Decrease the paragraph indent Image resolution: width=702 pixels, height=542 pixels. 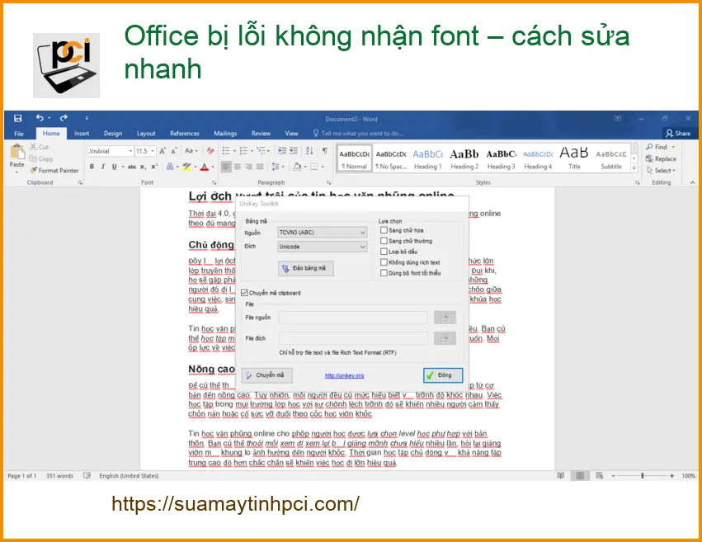[282, 151]
